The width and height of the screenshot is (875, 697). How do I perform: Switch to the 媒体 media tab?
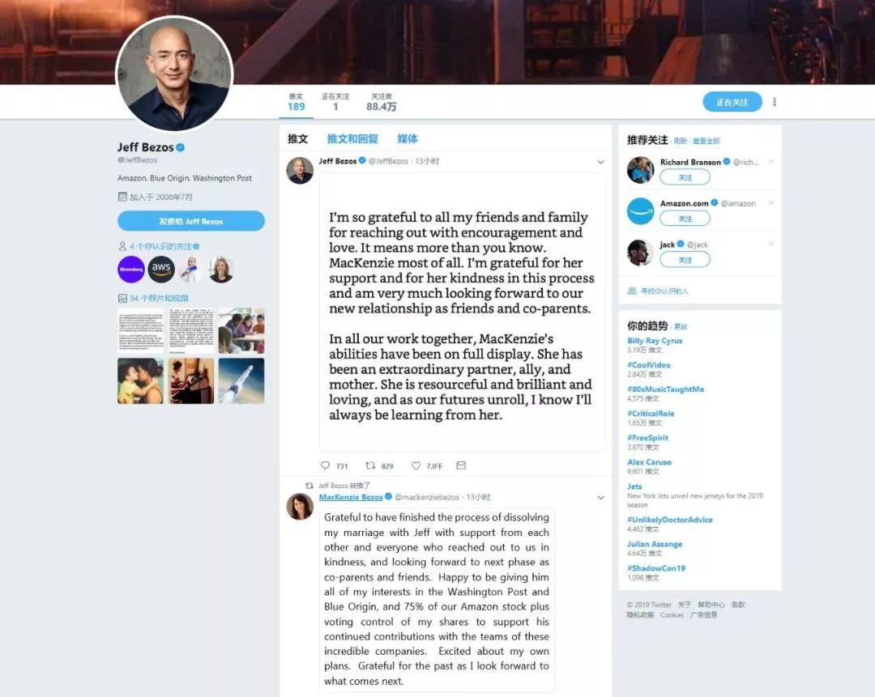pos(408,139)
